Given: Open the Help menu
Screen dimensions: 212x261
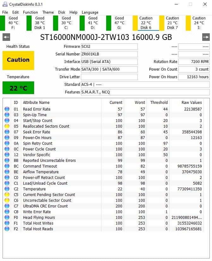Looking at the screenshot, I should tap(73, 12).
